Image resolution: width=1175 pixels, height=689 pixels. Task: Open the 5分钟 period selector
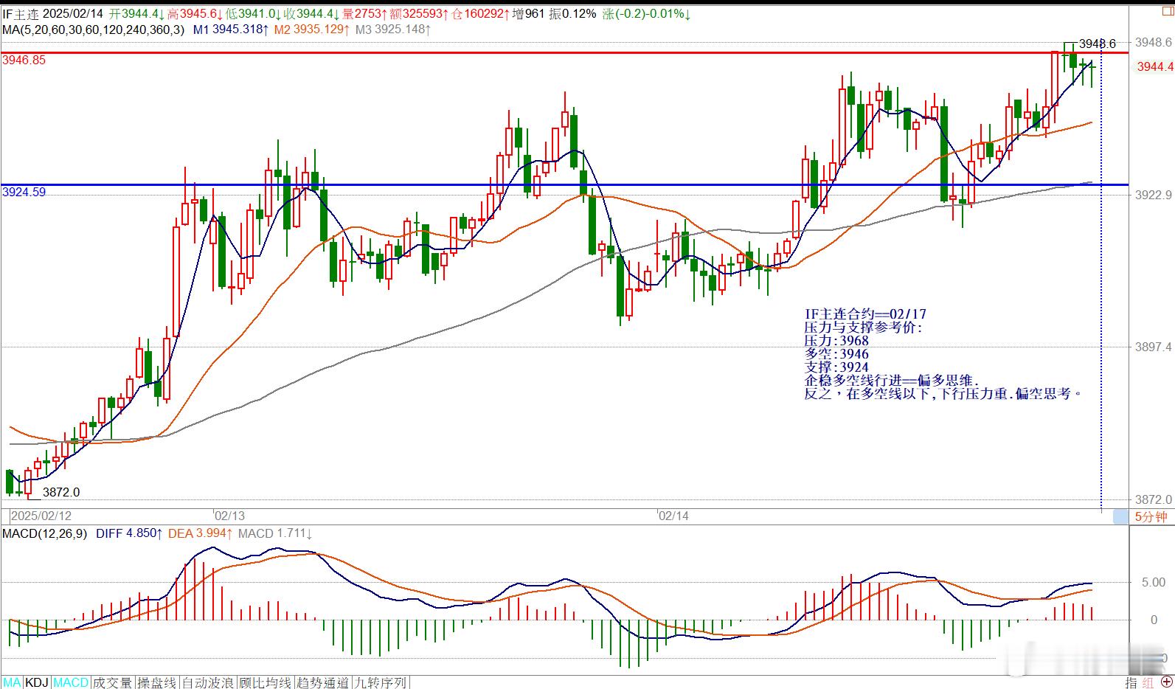[x=1151, y=517]
